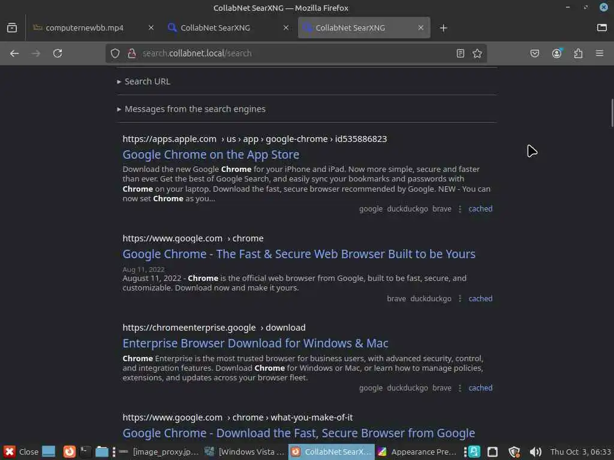
Task: Click the forward navigation arrow
Action: [35, 53]
